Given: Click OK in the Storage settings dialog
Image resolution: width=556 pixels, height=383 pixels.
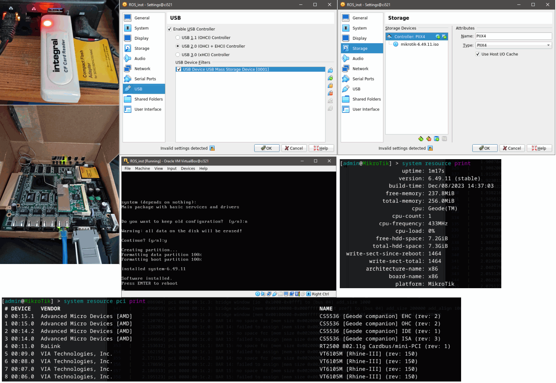Looking at the screenshot, I should coord(485,148).
